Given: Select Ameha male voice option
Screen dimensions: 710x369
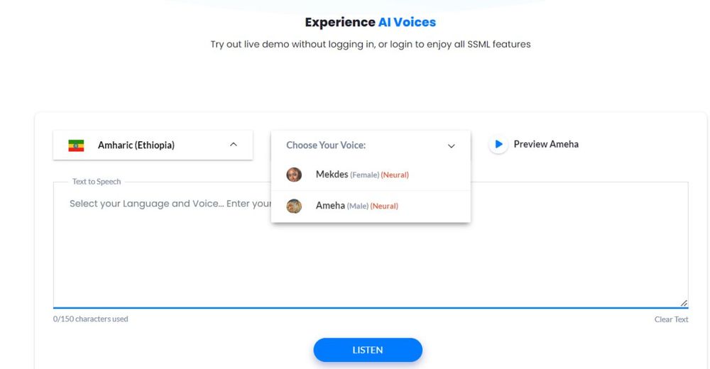Looking at the screenshot, I should pos(330,206).
